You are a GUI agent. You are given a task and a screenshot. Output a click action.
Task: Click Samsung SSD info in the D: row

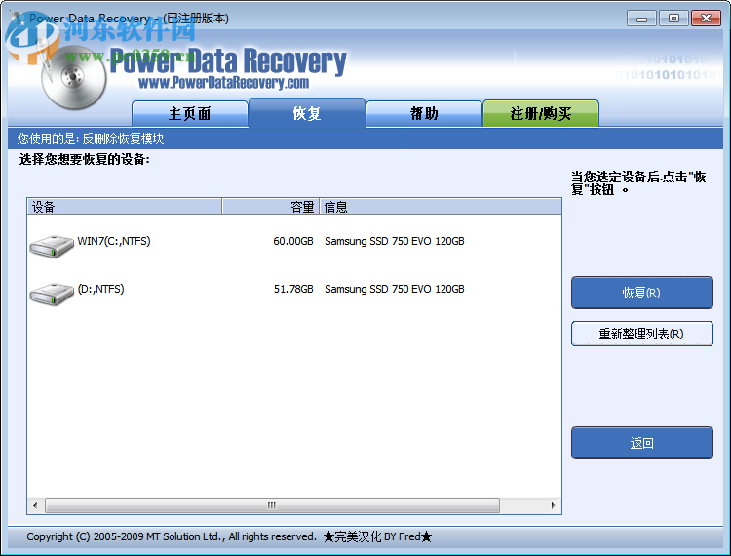pyautogui.click(x=395, y=289)
